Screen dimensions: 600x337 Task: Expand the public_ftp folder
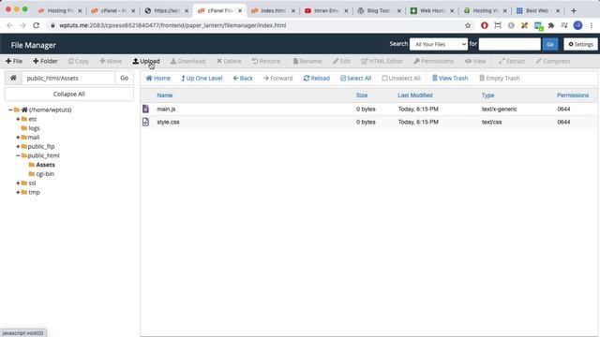click(18, 146)
